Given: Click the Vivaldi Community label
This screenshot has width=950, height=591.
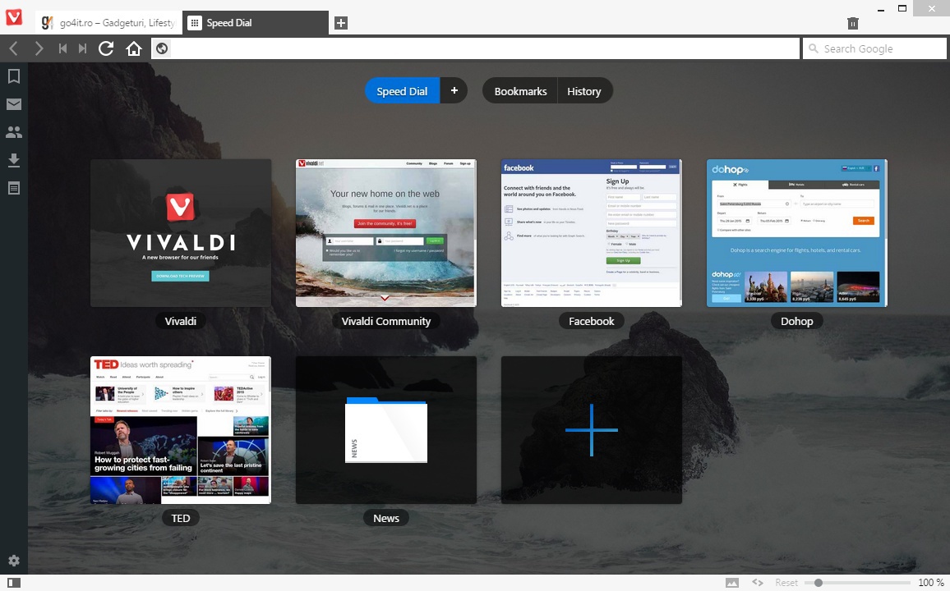Looking at the screenshot, I should (386, 321).
